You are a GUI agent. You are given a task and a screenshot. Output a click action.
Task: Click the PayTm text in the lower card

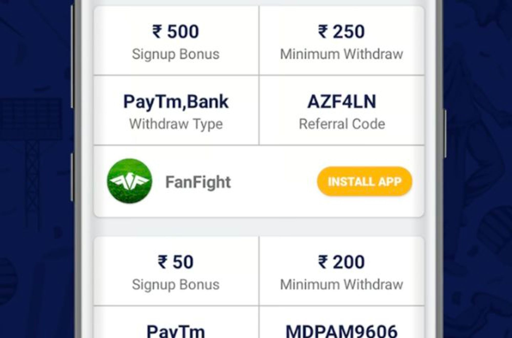176,331
